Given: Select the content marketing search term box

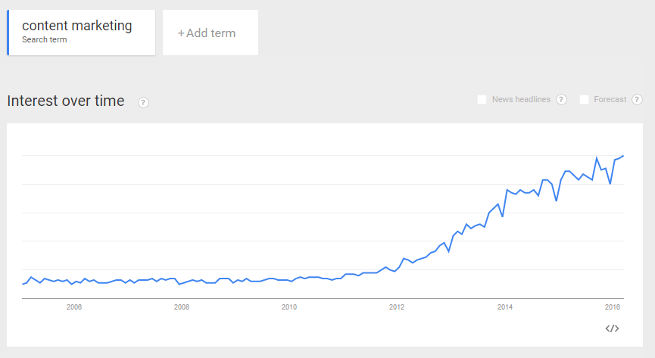Looking at the screenshot, I should (x=81, y=33).
